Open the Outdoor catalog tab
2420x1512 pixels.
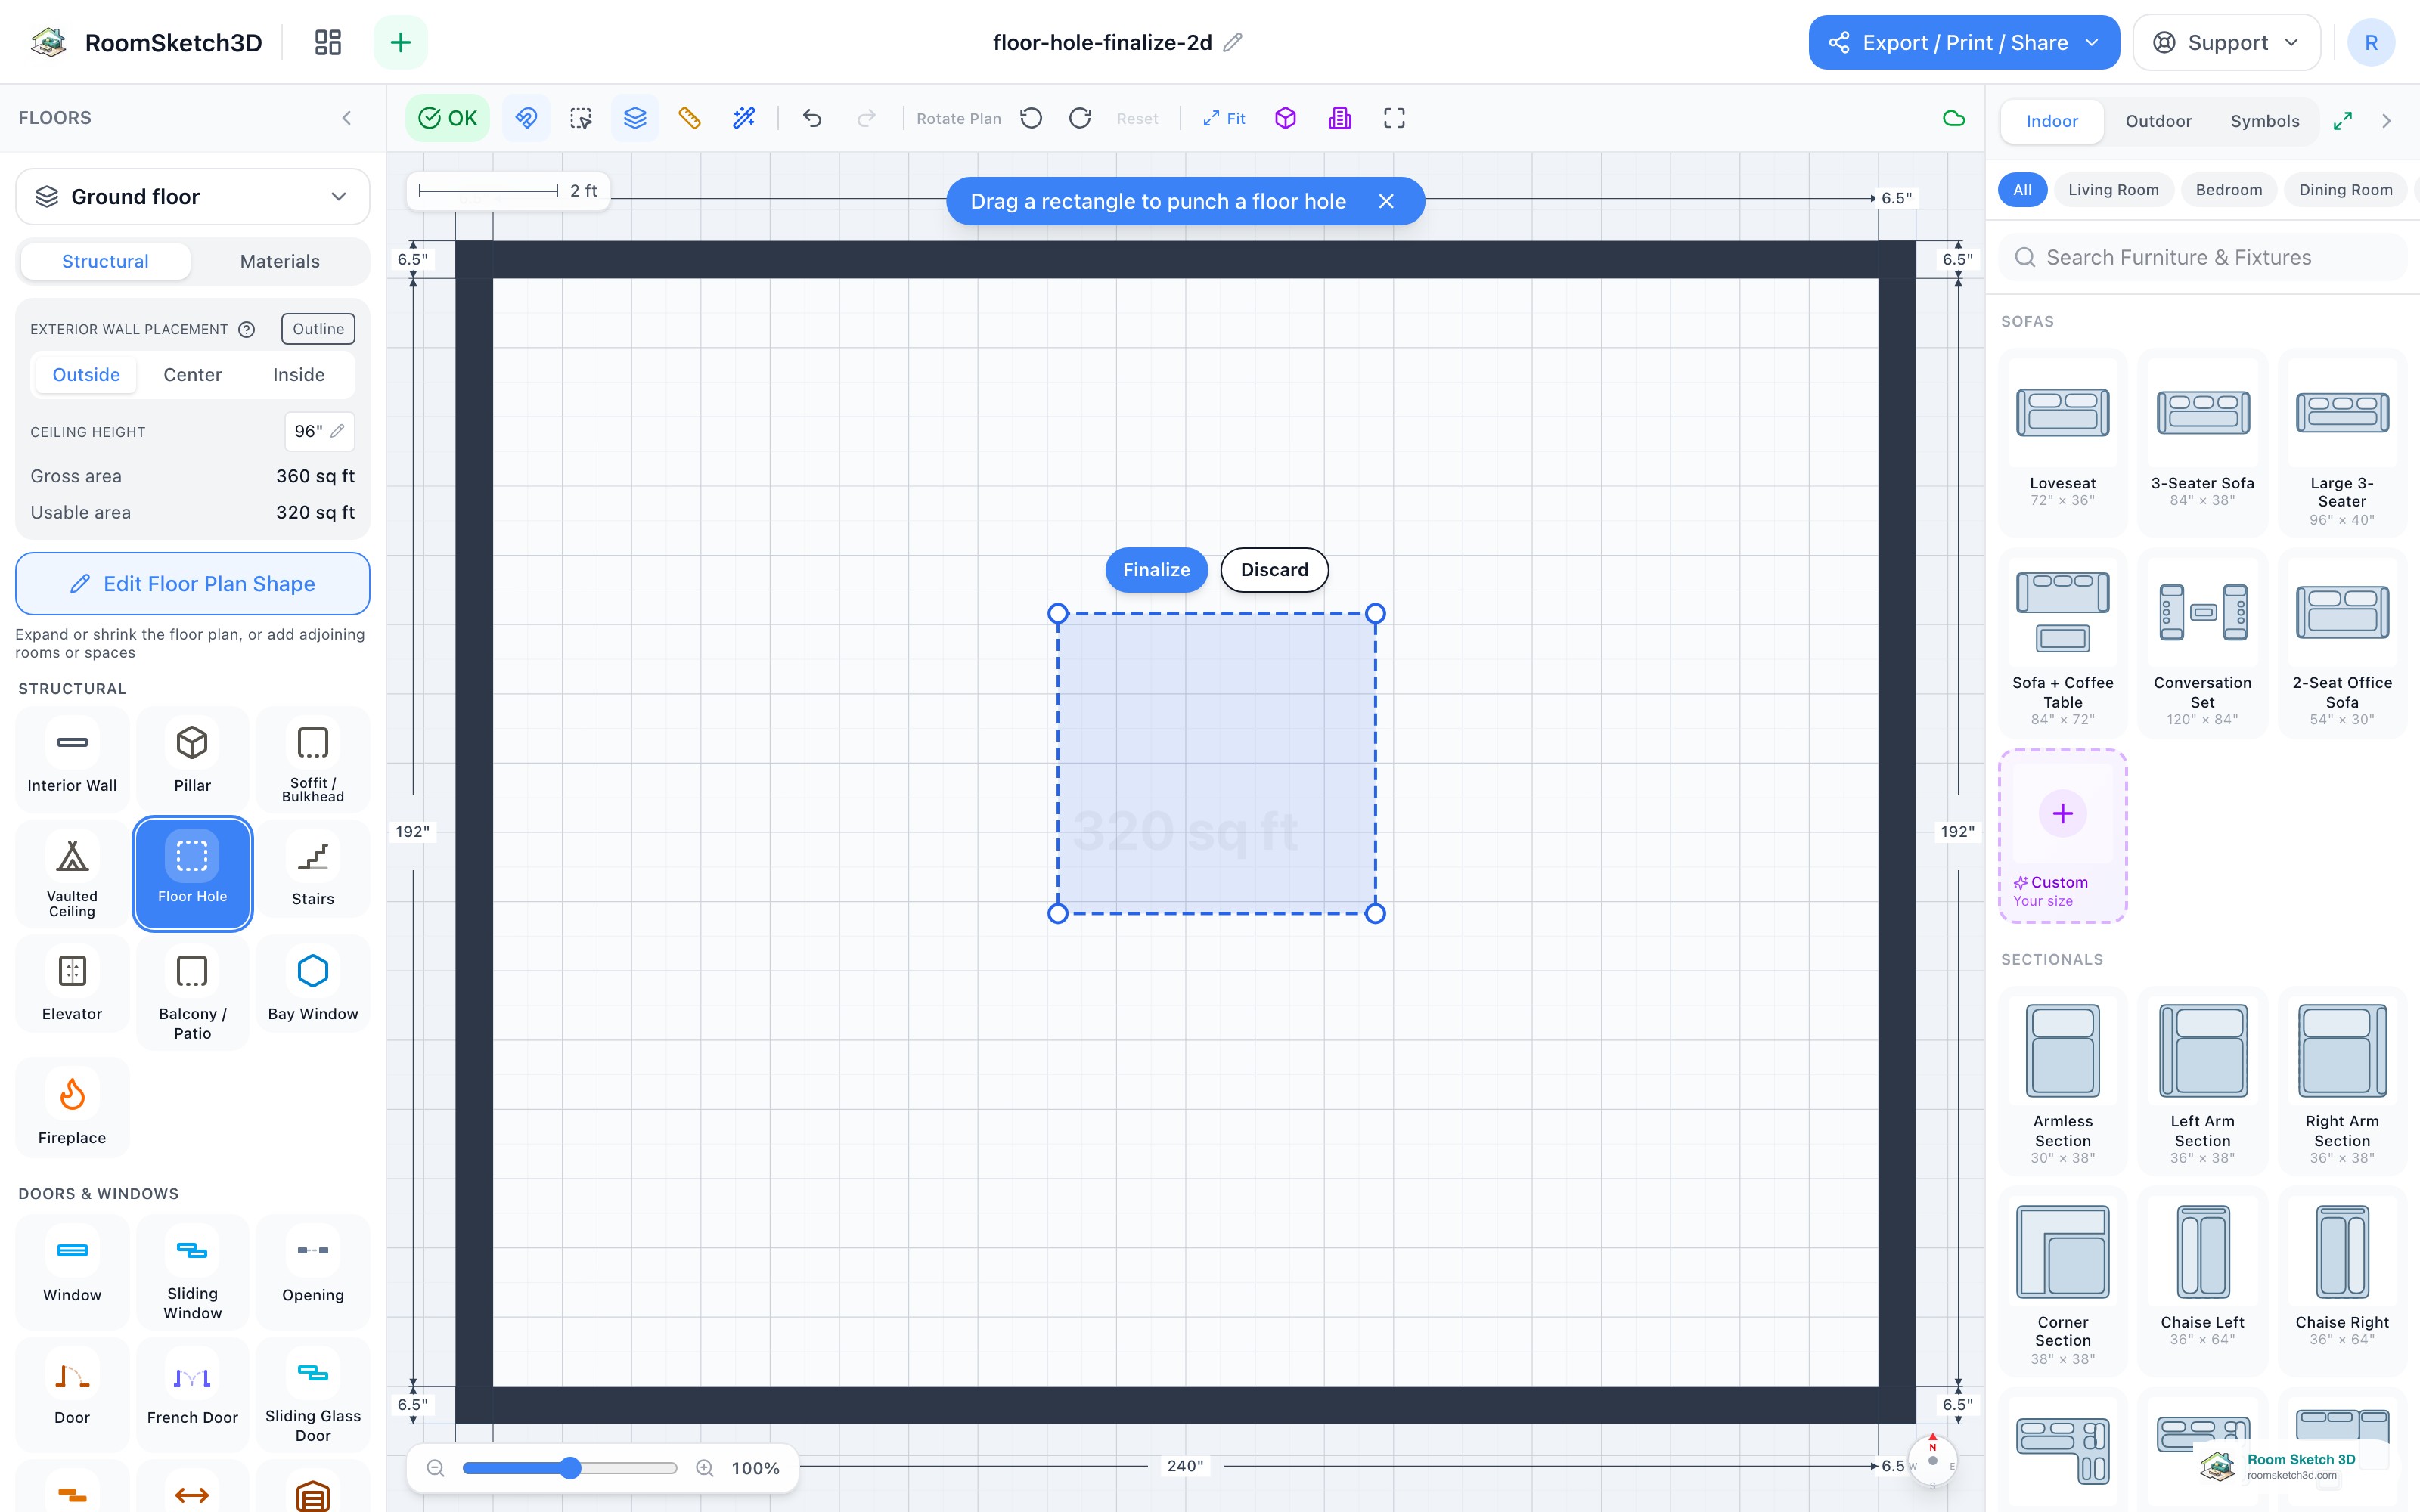[2158, 121]
